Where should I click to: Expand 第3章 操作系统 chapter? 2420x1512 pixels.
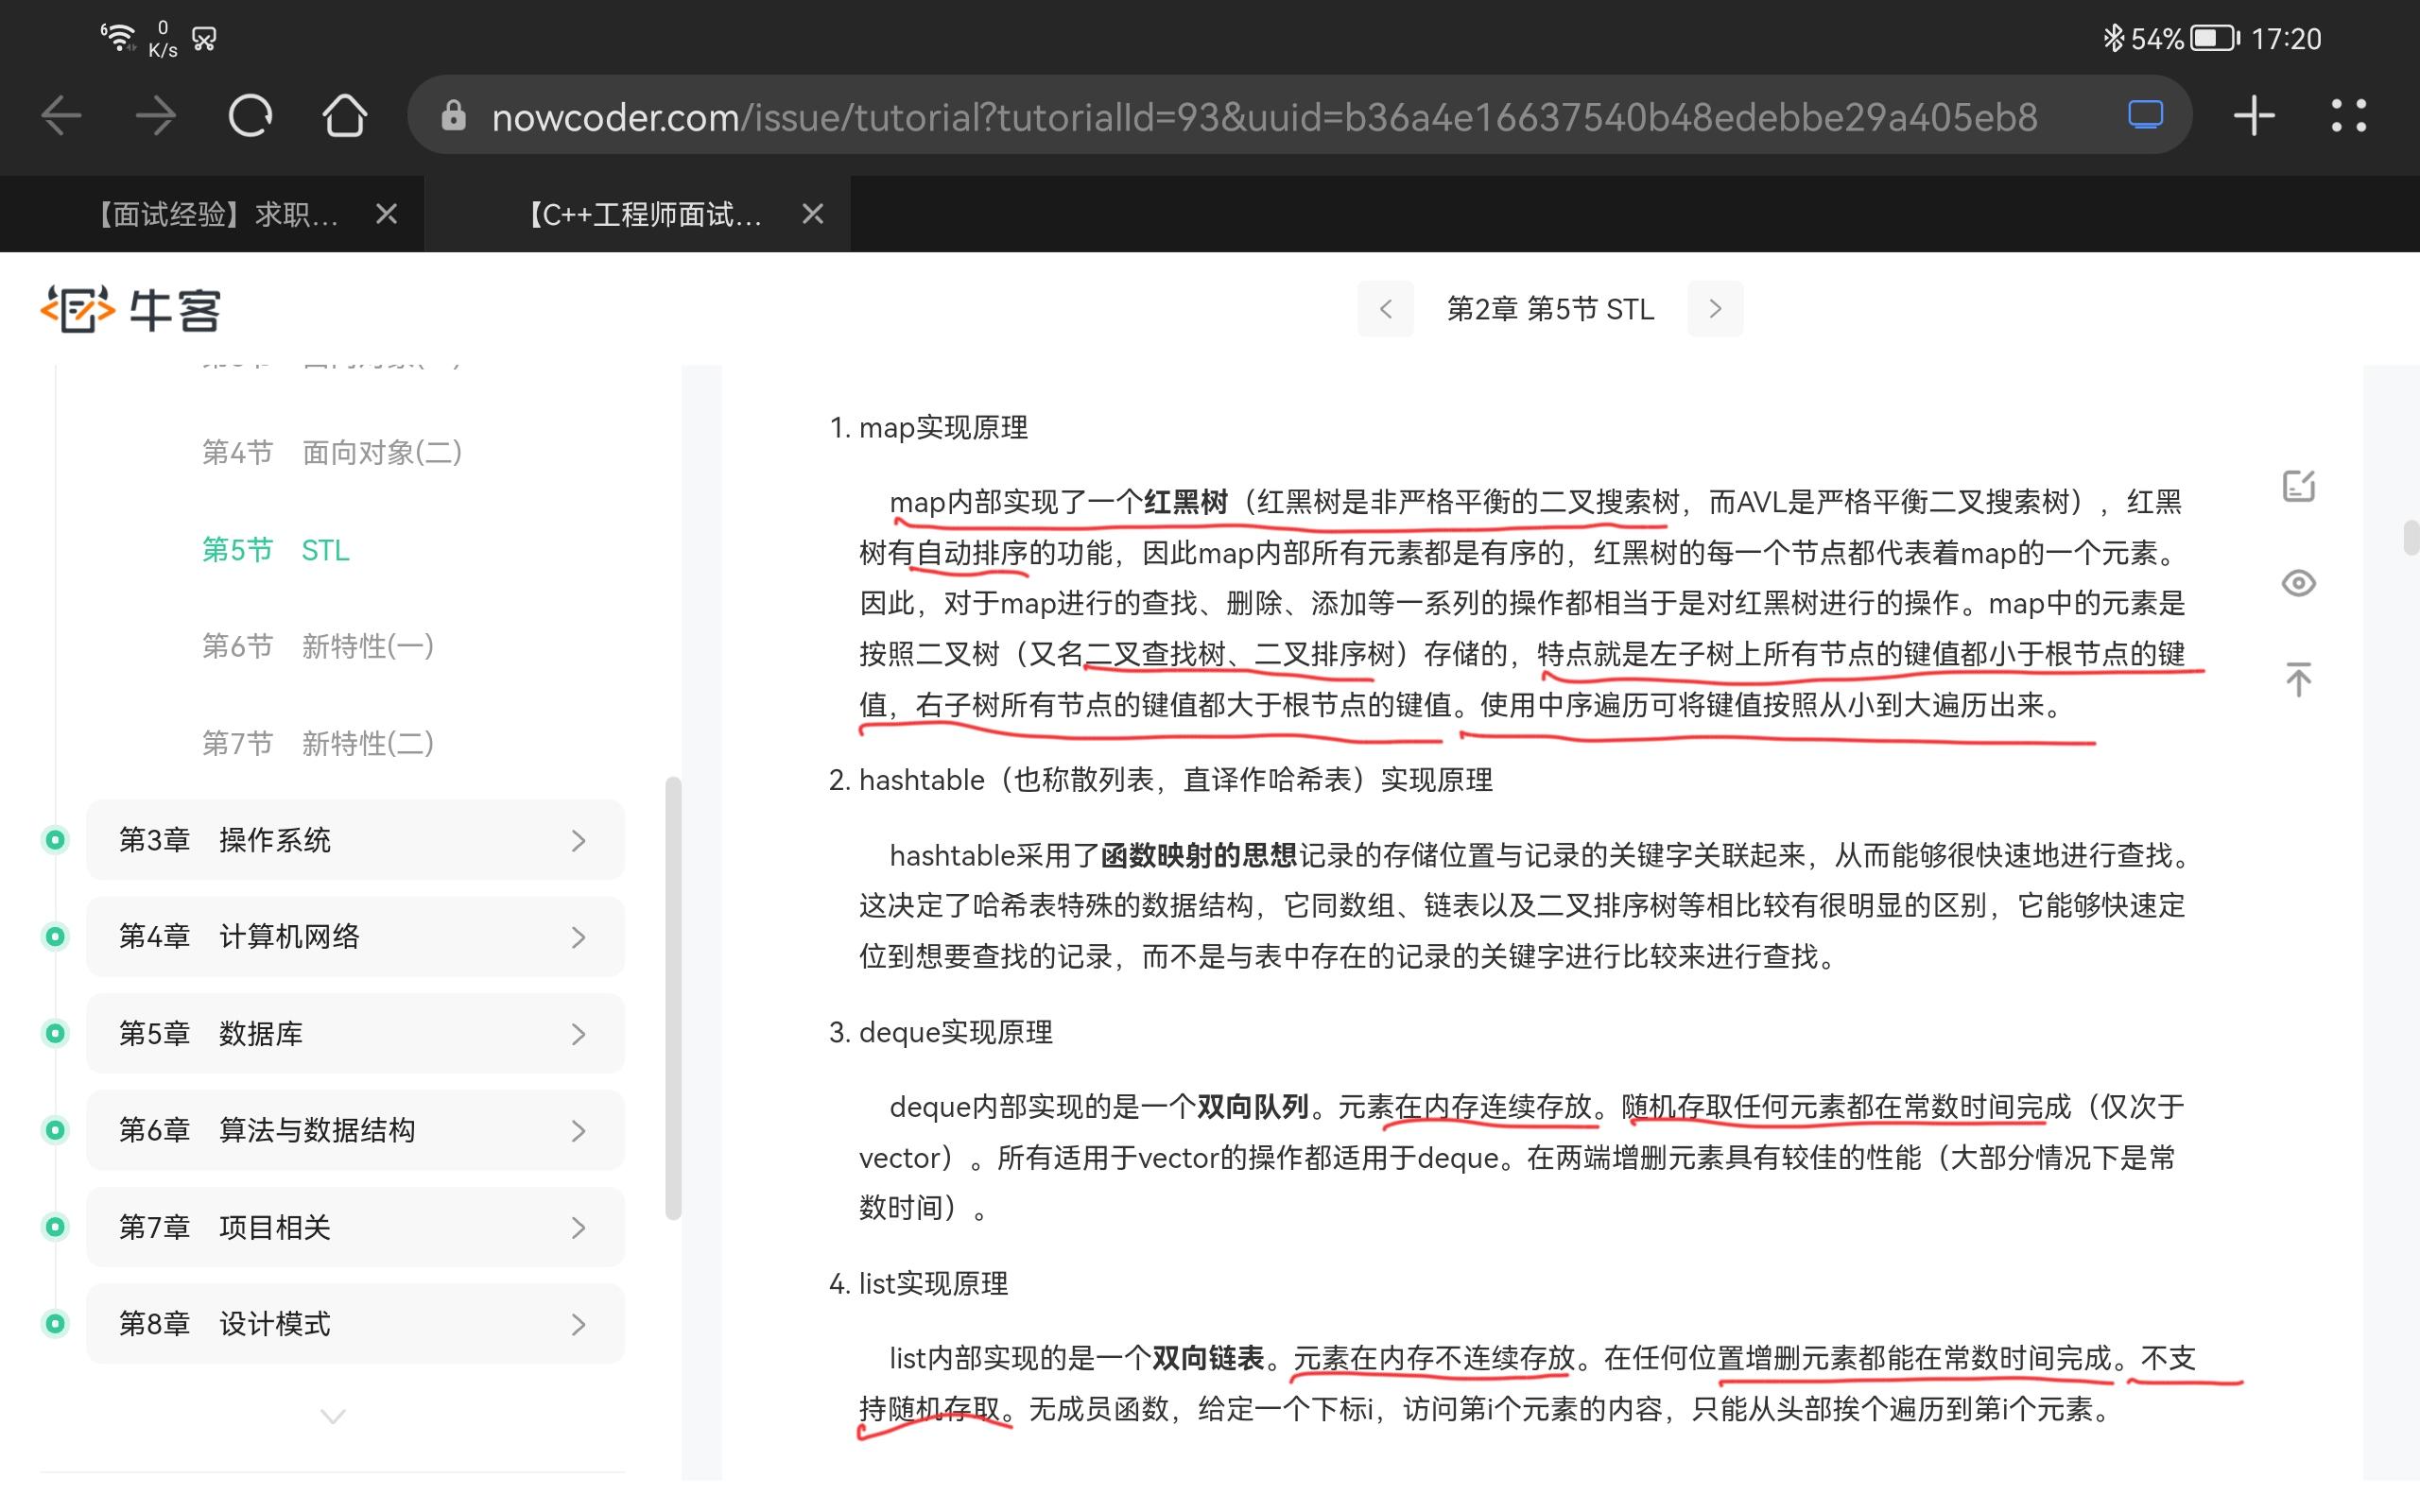pos(355,840)
